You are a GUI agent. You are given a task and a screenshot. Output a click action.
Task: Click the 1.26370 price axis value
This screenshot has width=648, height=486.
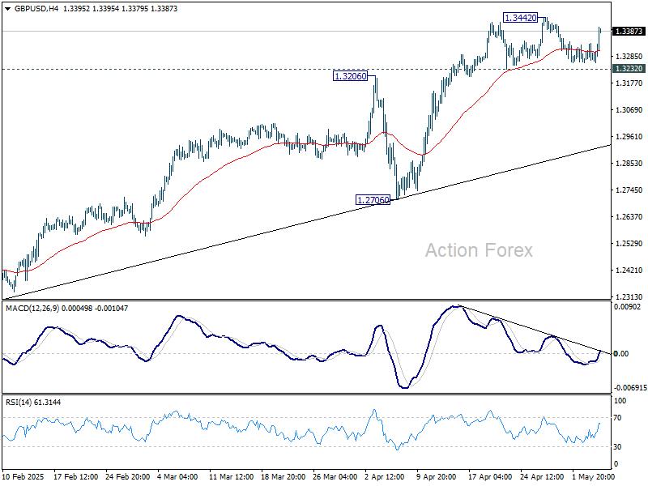629,217
